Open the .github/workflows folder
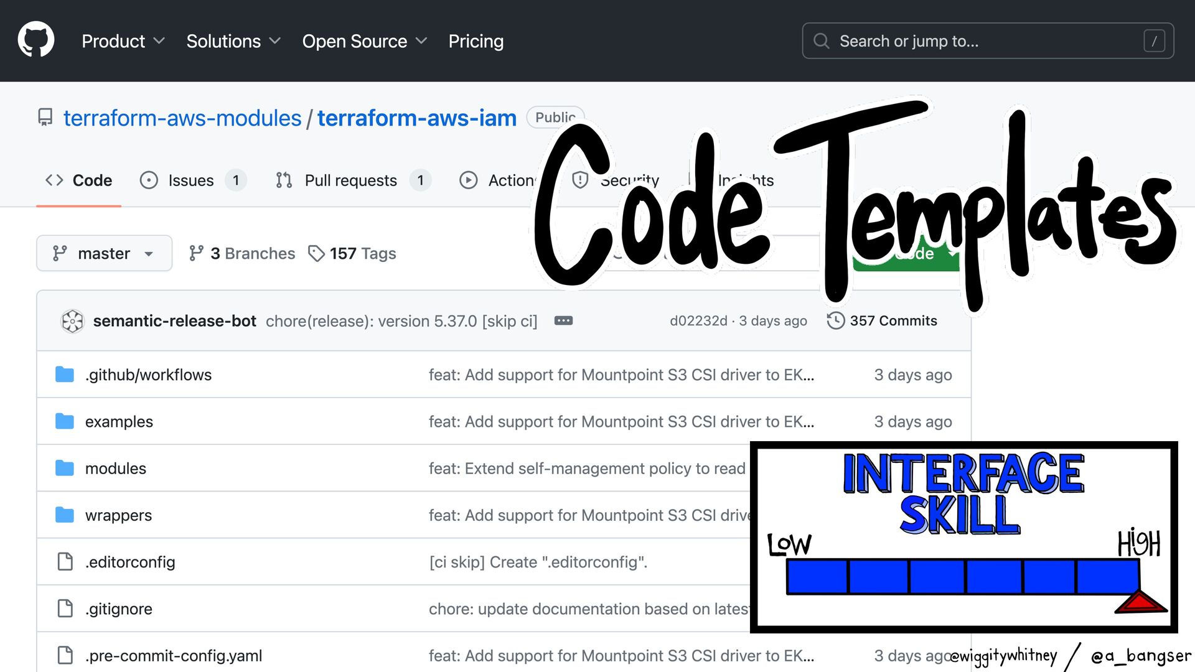The image size is (1195, 672). click(x=148, y=375)
